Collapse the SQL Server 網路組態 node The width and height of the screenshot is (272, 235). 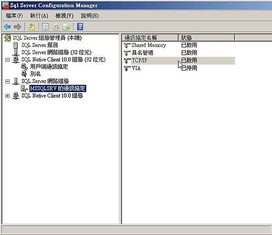pos(7,81)
